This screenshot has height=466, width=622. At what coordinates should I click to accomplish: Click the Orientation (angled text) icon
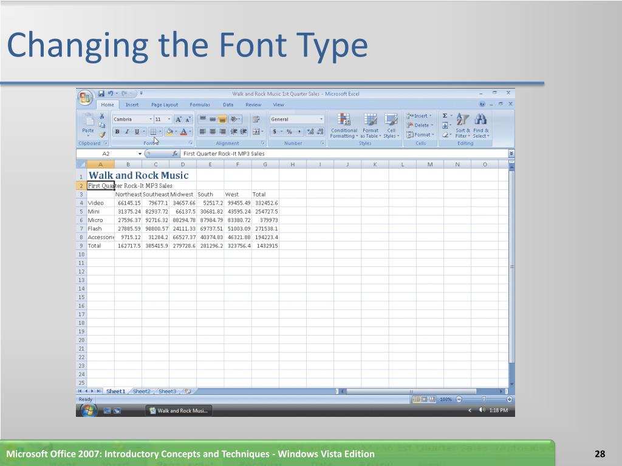tap(234, 119)
